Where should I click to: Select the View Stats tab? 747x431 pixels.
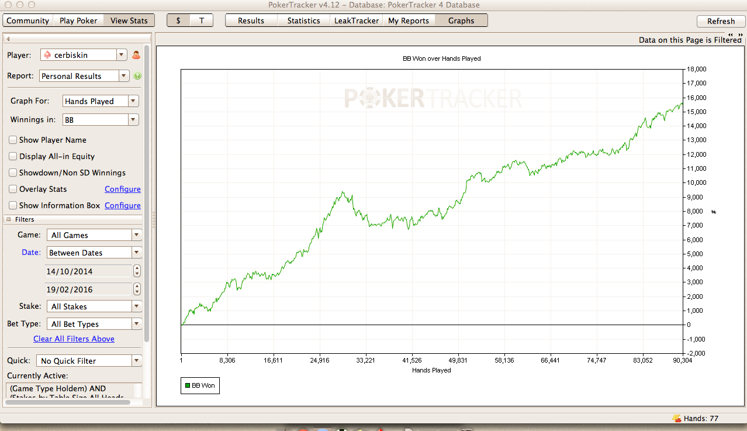[129, 20]
